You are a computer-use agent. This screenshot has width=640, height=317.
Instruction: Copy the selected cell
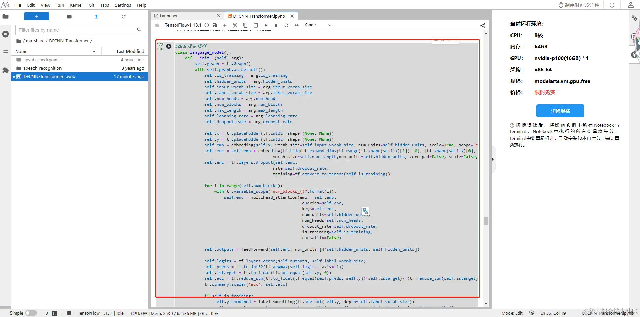point(245,25)
